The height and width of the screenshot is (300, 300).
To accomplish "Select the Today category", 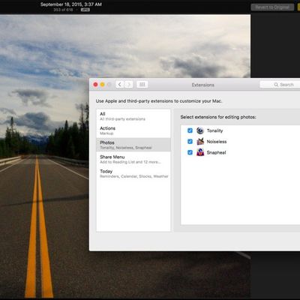I will [x=133, y=173].
